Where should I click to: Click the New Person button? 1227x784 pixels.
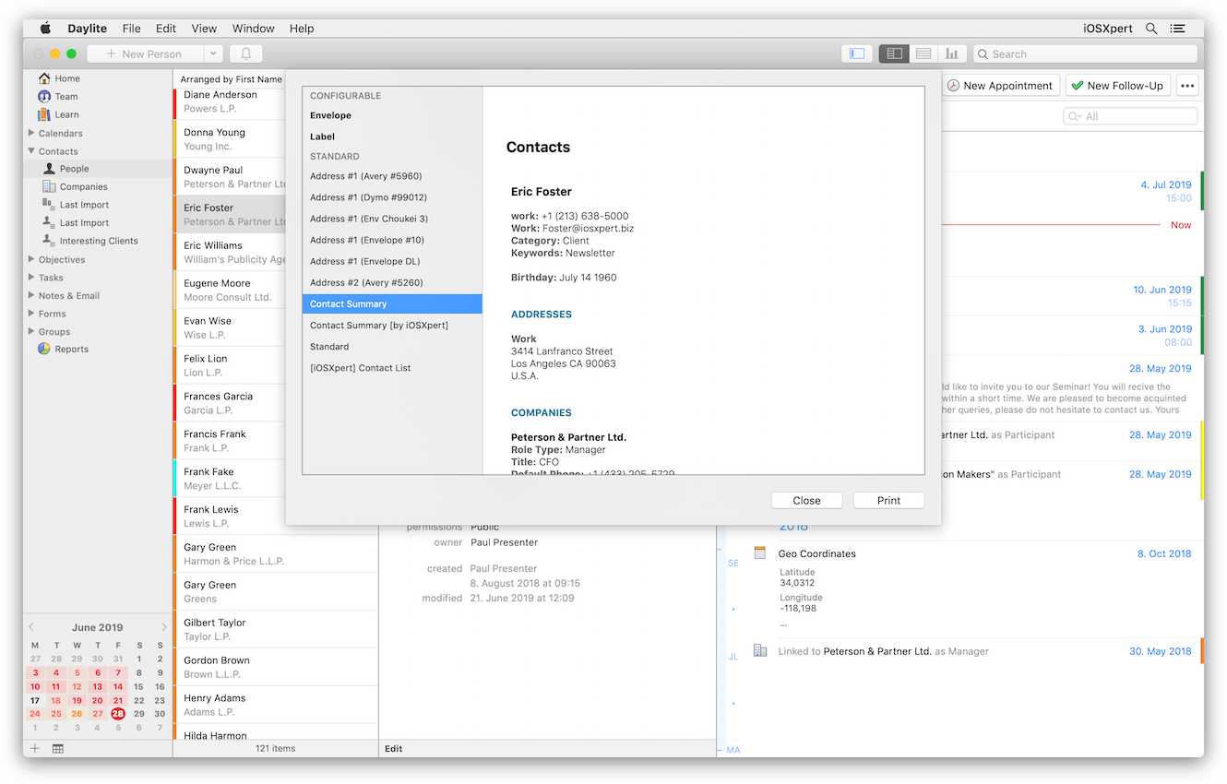pyautogui.click(x=145, y=53)
